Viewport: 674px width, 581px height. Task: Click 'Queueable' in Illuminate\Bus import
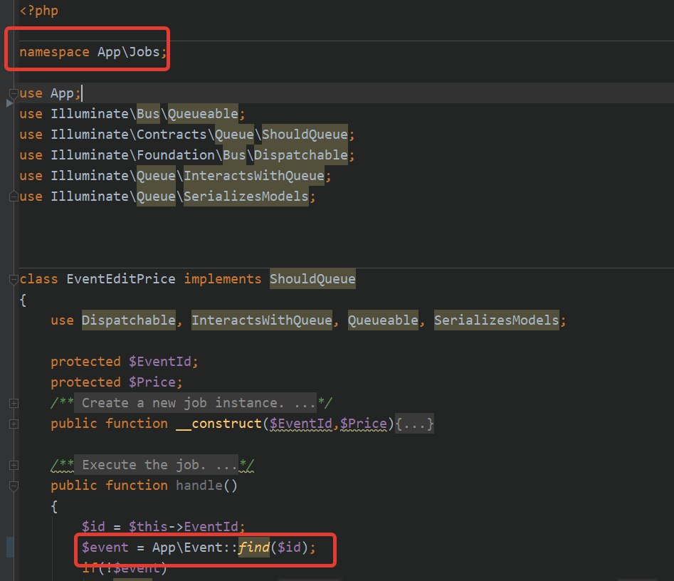point(203,114)
